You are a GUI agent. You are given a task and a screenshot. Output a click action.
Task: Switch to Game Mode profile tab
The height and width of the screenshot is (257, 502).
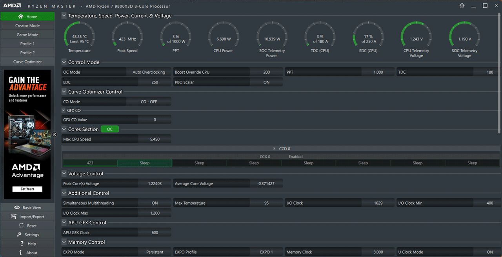point(27,34)
